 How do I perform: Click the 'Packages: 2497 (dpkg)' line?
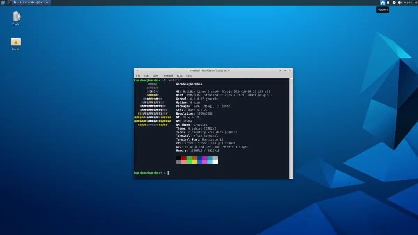(x=204, y=106)
